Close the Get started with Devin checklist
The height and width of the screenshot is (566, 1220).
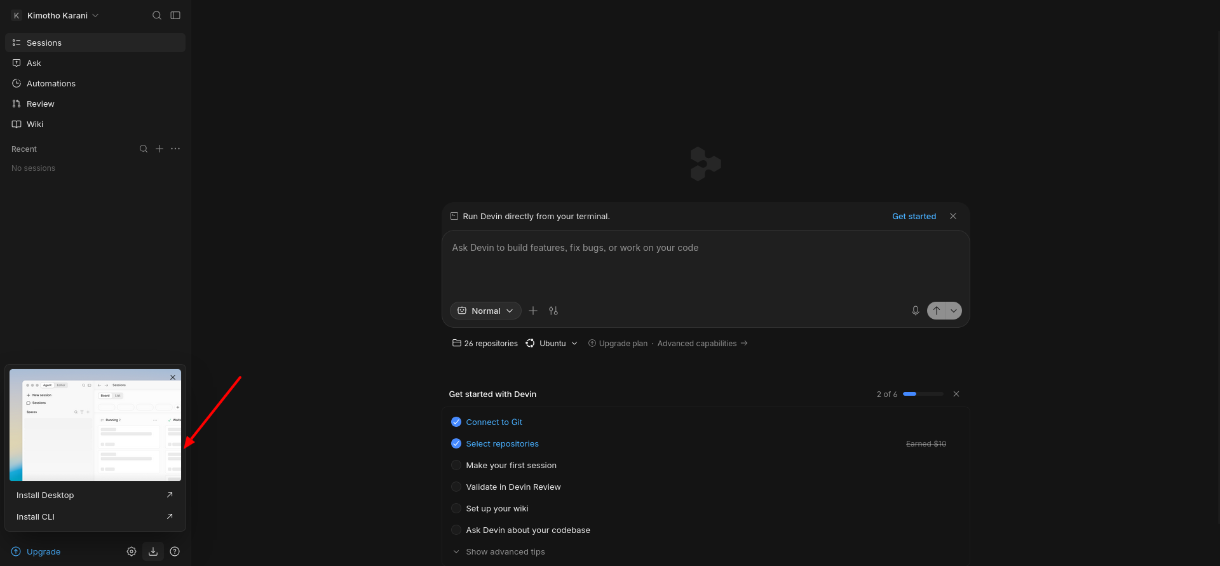point(956,394)
